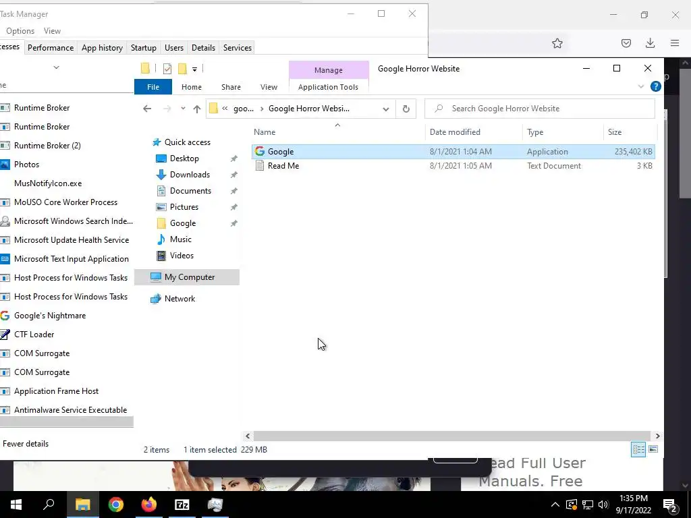Open the File ribbon tab
This screenshot has height=518, width=691.
point(153,87)
